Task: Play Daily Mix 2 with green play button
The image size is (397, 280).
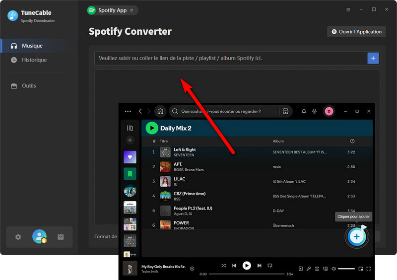Action: pyautogui.click(x=151, y=128)
